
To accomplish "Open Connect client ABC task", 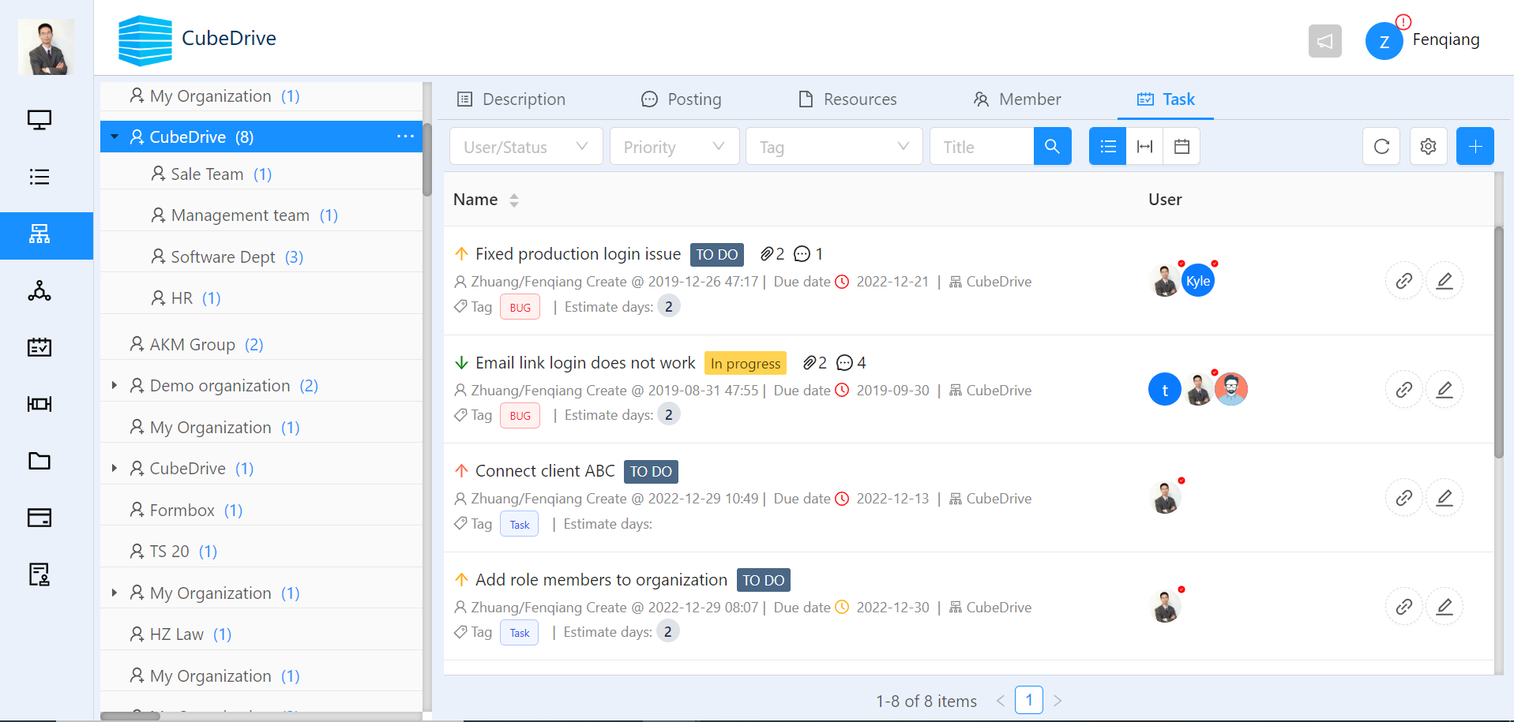I will [545, 471].
